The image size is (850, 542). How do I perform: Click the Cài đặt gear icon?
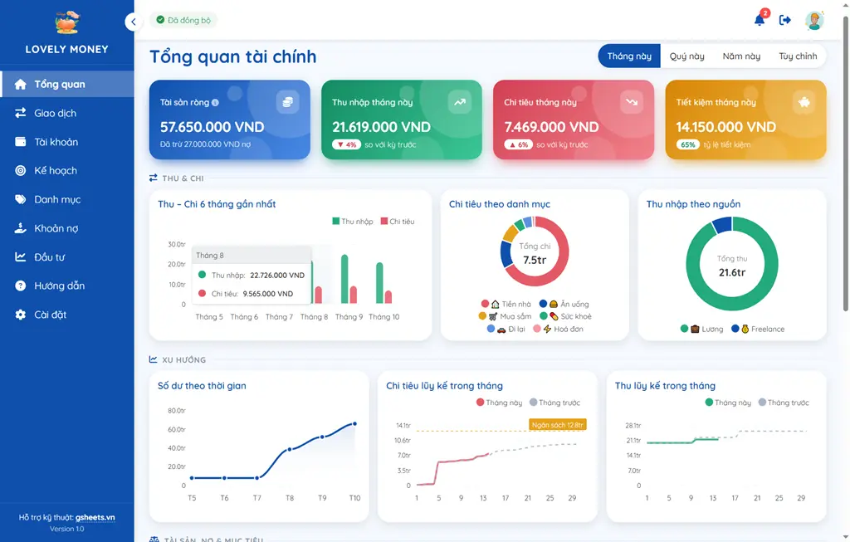[20, 315]
